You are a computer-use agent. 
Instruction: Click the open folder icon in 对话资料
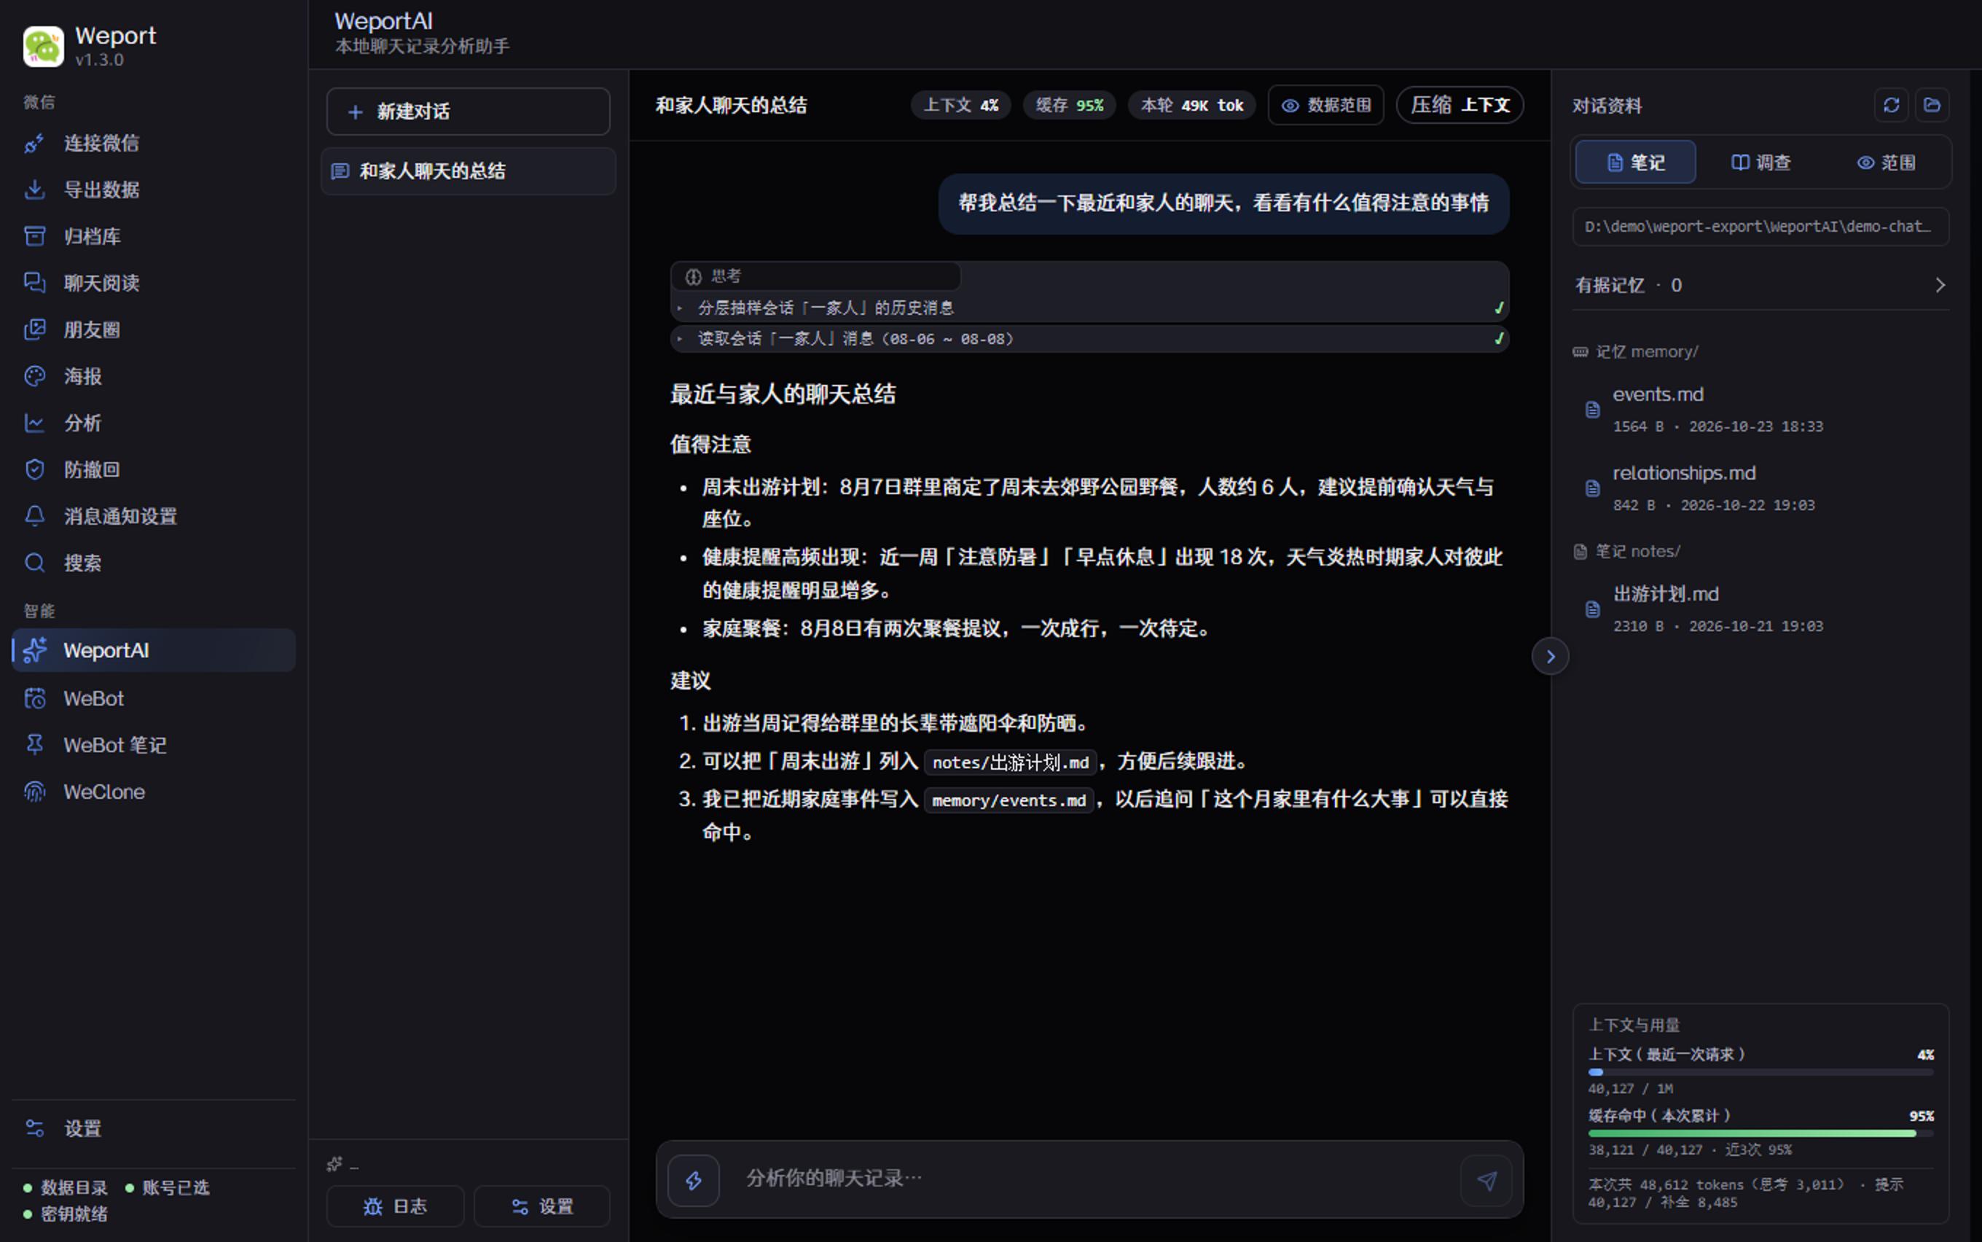(1932, 105)
